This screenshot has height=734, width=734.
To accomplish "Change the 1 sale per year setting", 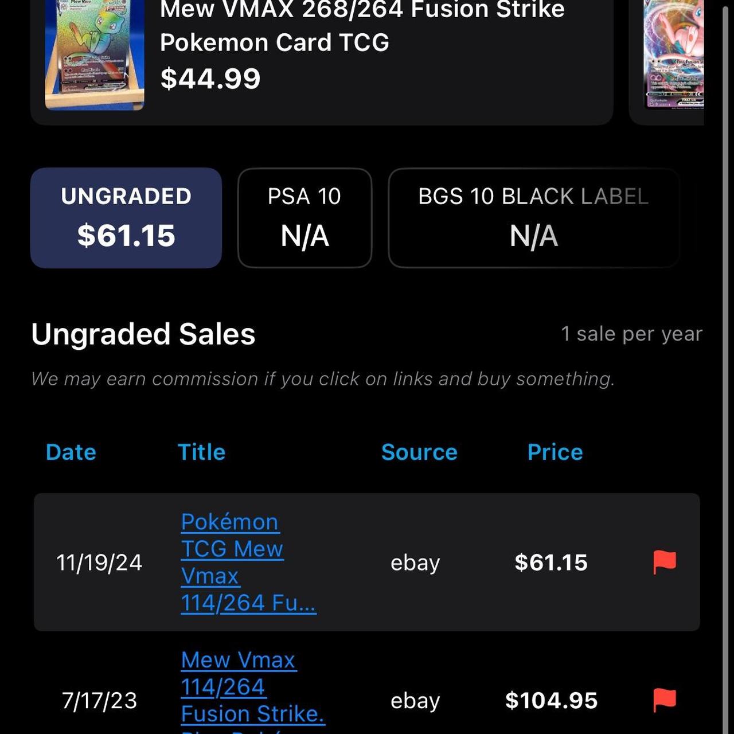I will [x=631, y=333].
